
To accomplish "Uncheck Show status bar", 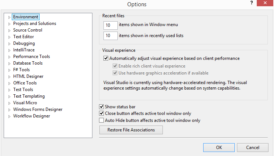I will (x=101, y=106).
